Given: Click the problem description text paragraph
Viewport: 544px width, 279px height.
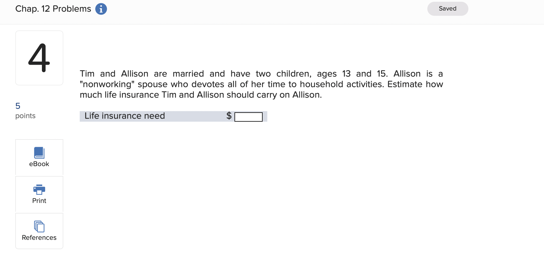Looking at the screenshot, I should tap(261, 84).
